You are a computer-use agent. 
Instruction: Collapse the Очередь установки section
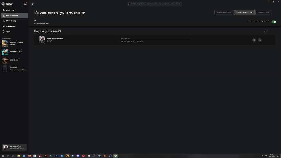point(265,31)
